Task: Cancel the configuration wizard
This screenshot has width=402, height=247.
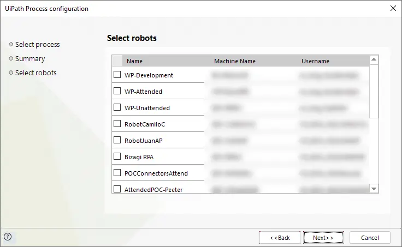Action: [370, 238]
